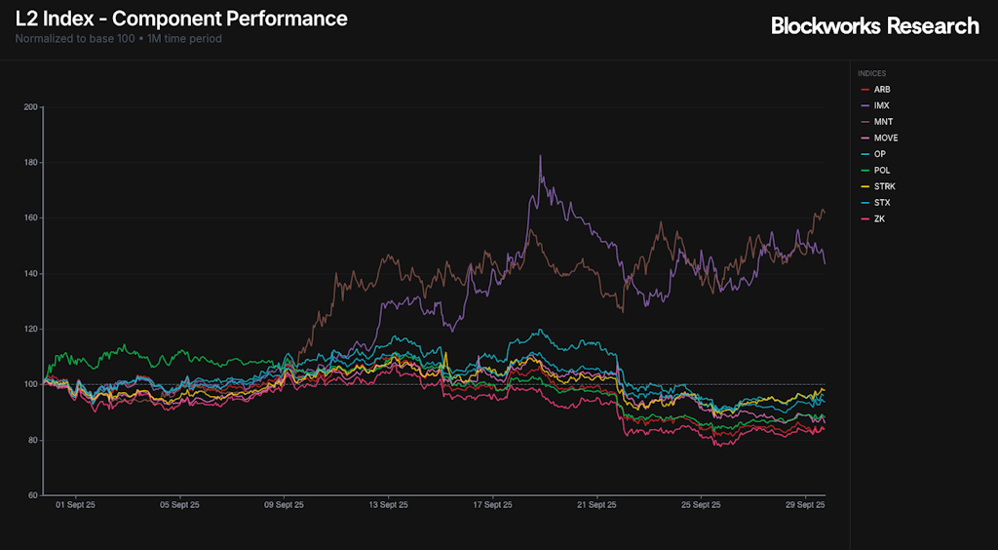
Task: Click the 01 Sept 25 axis label
Action: (x=75, y=505)
